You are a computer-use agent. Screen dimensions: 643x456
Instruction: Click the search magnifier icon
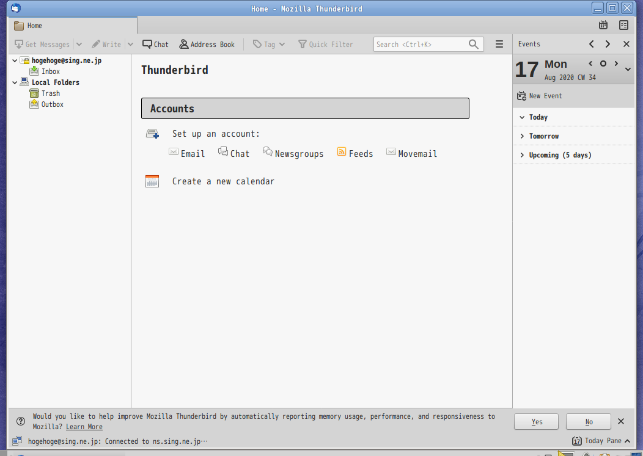[x=474, y=44]
